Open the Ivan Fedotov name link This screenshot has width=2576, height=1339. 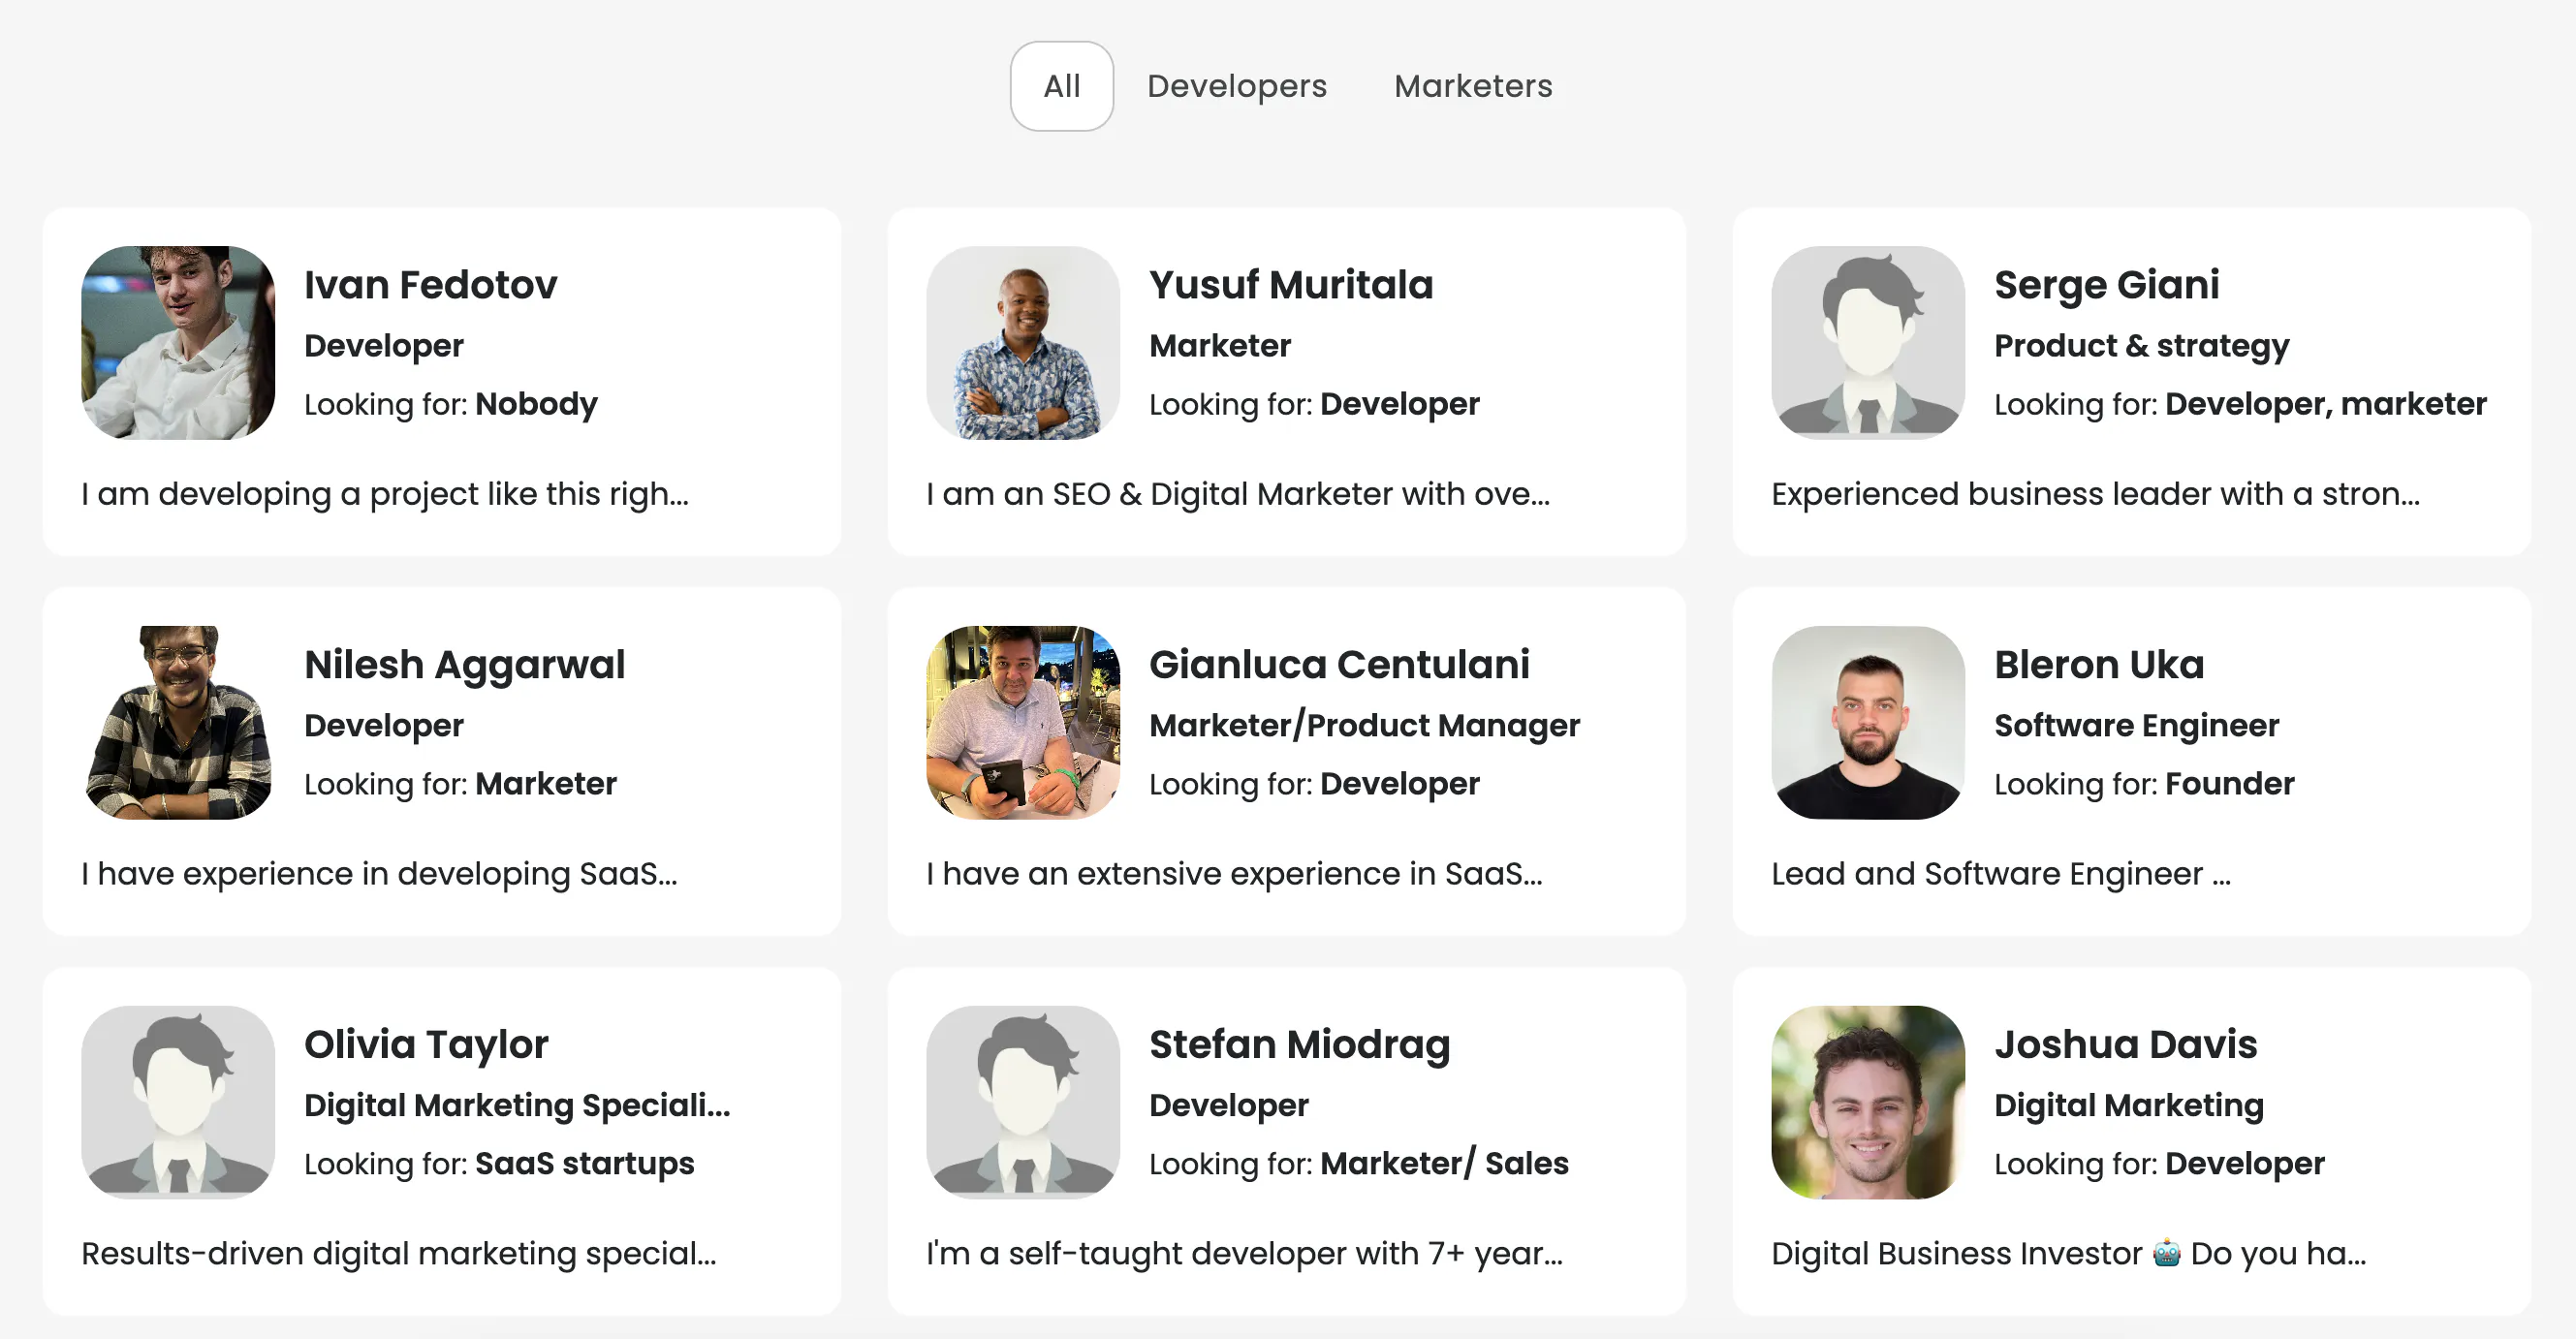430,285
